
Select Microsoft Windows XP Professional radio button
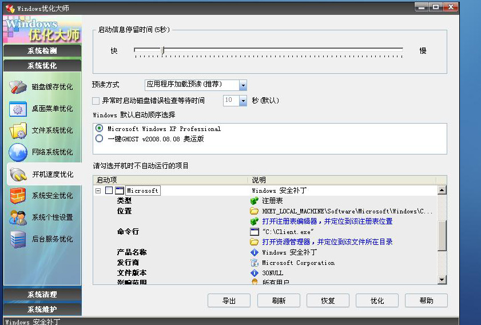pos(99,128)
